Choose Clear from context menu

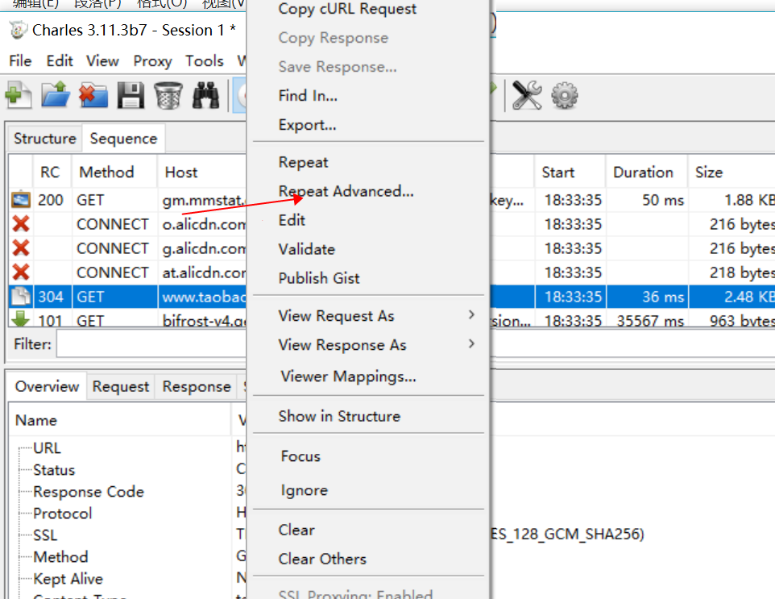tap(296, 530)
